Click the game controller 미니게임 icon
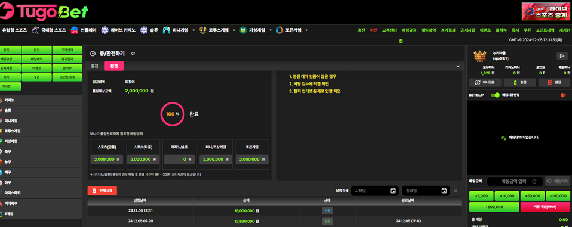 [x=167, y=30]
